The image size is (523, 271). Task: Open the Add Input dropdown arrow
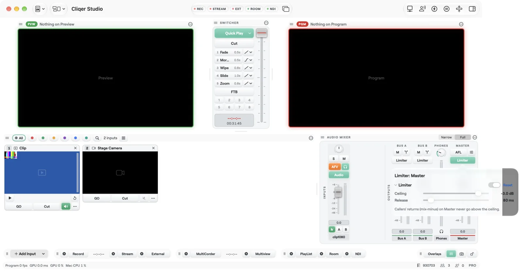43,254
